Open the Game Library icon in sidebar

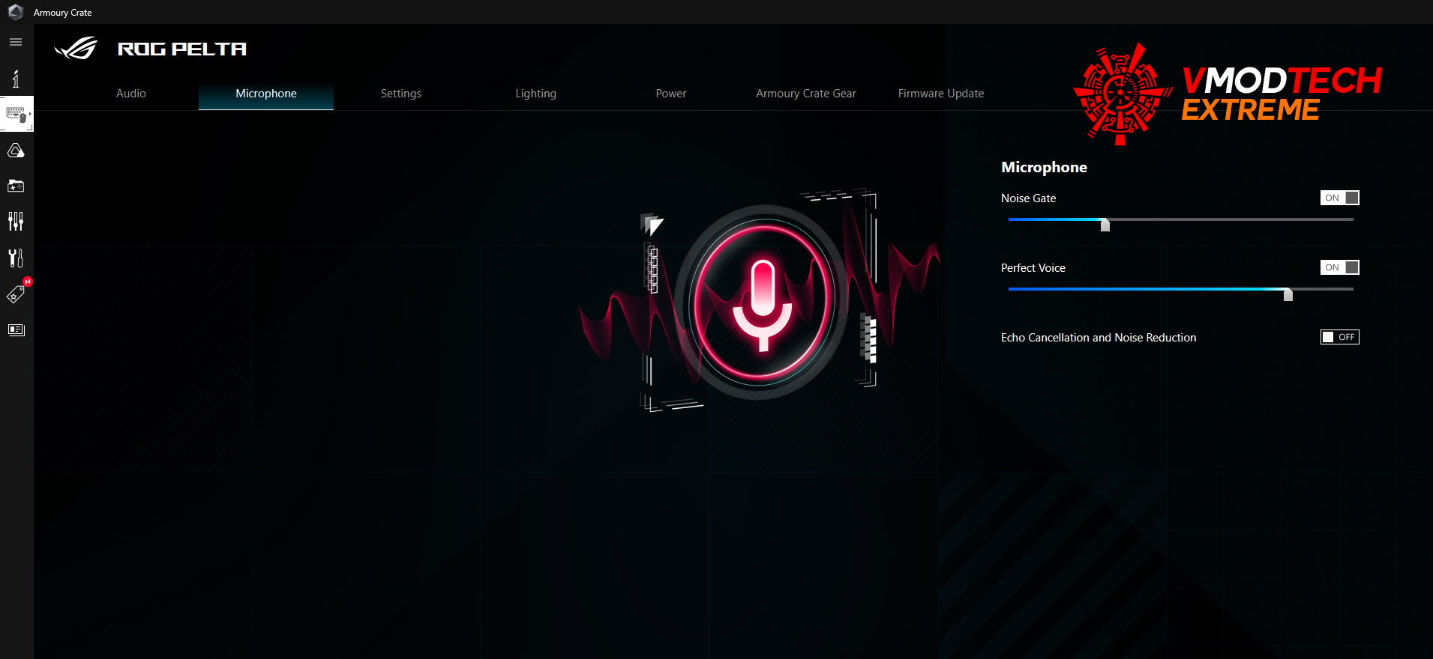(x=16, y=186)
